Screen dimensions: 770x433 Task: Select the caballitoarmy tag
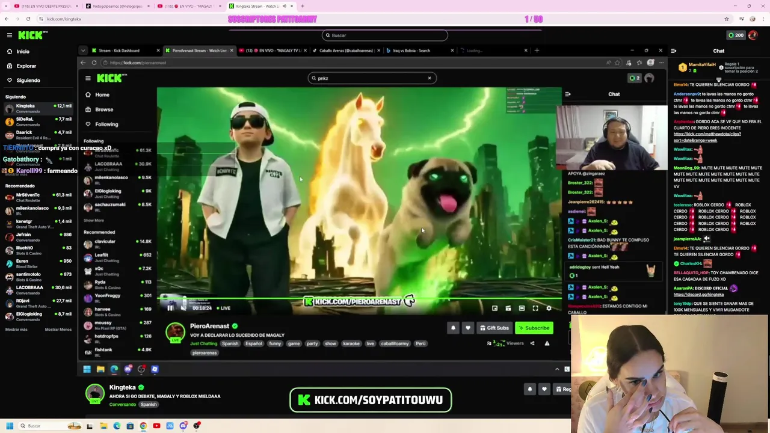click(395, 343)
